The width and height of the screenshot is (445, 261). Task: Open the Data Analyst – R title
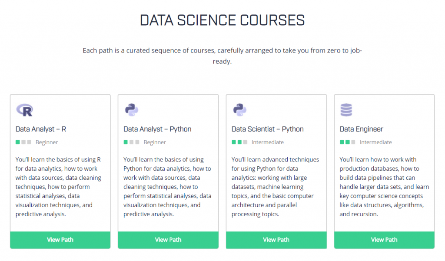click(x=41, y=129)
